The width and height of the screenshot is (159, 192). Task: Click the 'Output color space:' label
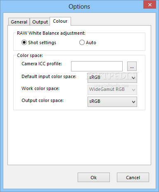[x=43, y=100]
